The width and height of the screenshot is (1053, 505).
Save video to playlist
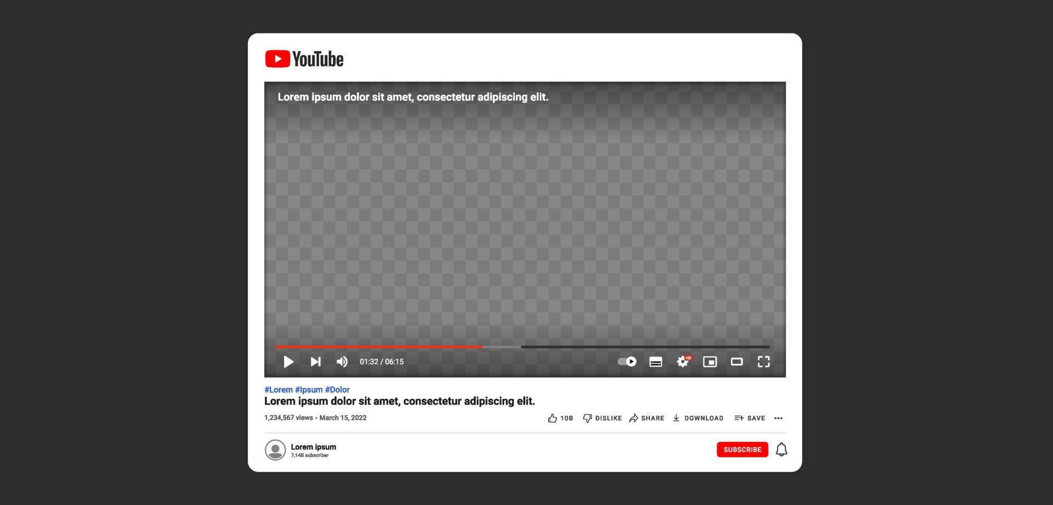coord(750,418)
